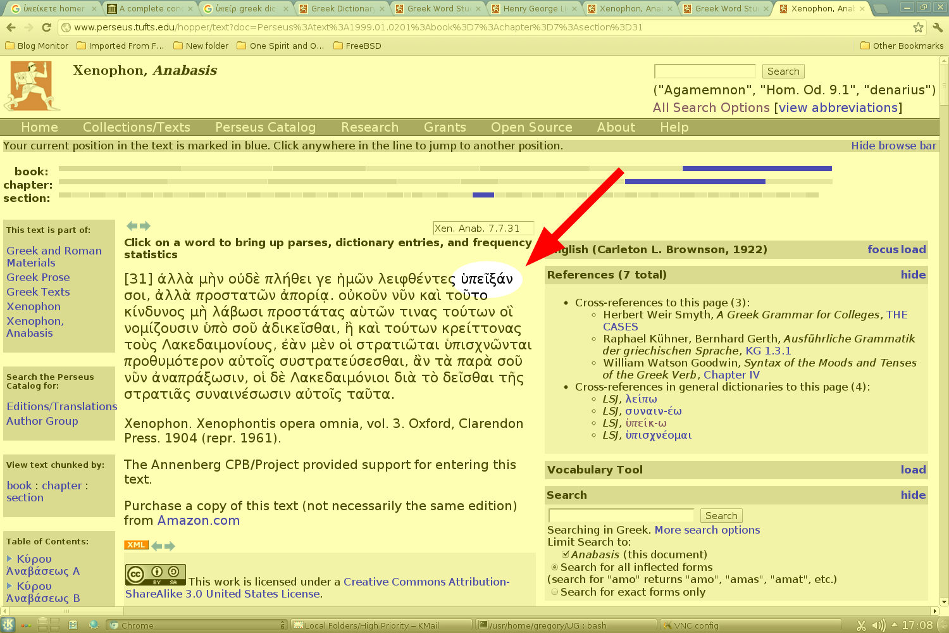The image size is (949, 633).
Task: Switch to KMail in the taskbar
Action: pyautogui.click(x=381, y=625)
